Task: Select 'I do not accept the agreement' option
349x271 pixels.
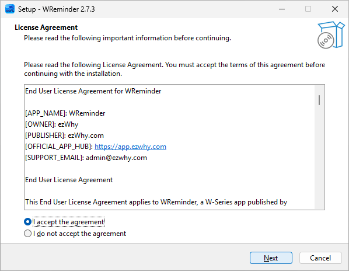Action: (x=27, y=234)
